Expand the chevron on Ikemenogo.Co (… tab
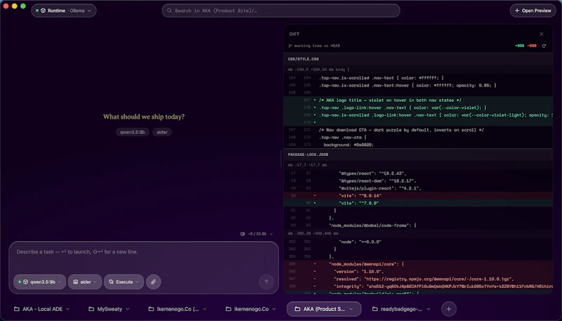562x321 pixels. [204, 309]
